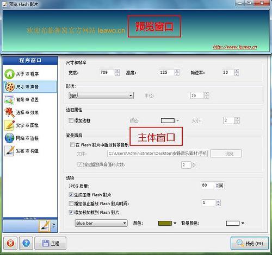Image resolution: width=272 pixels, height=255 pixels.
Task: Open the Blue bar preloader dropdown
Action: [x=101, y=223]
